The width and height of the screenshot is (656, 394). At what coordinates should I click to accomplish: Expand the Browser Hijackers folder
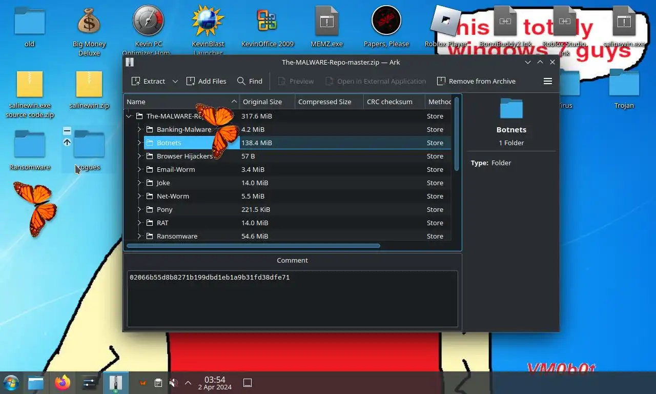pyautogui.click(x=139, y=156)
